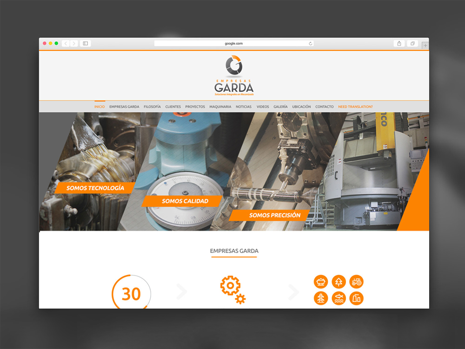Go to the FILOSOFÍA menu item
Screen dimensions: 465x349
tap(152, 107)
